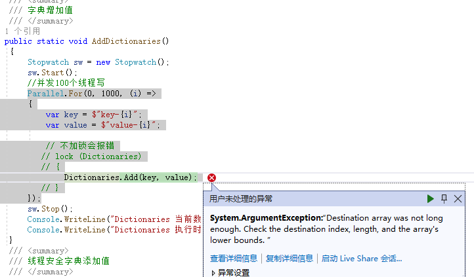The width and height of the screenshot is (474, 277).
Task: Click the Dictionaries.Add(key, value) statement
Action: 129,177
